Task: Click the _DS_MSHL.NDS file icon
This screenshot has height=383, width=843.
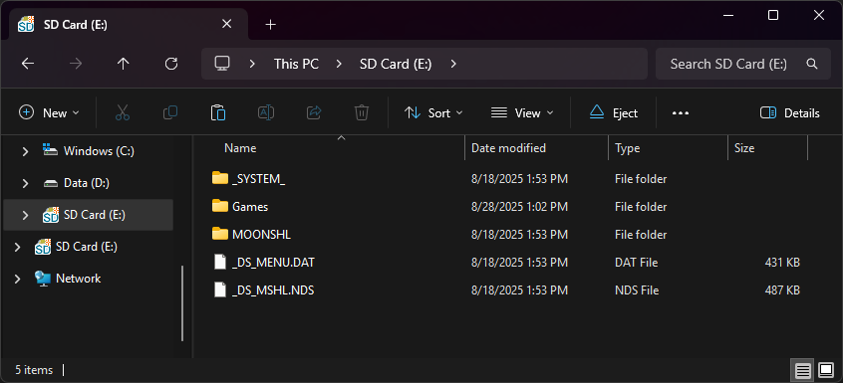Action: pos(220,289)
